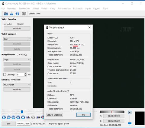Screen dimensions: 145x128
Task: Click the H264 codec value
Action: click(x=72, y=38)
